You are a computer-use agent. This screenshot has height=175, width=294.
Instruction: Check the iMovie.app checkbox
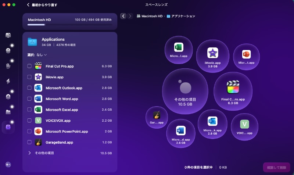(x=29, y=77)
